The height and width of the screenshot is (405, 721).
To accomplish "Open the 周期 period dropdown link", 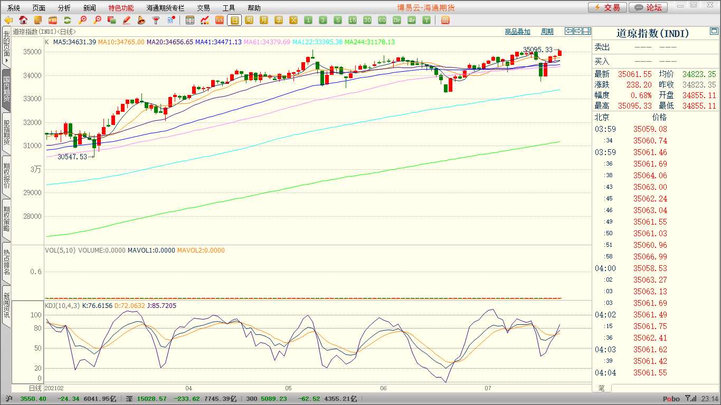I will [547, 32].
